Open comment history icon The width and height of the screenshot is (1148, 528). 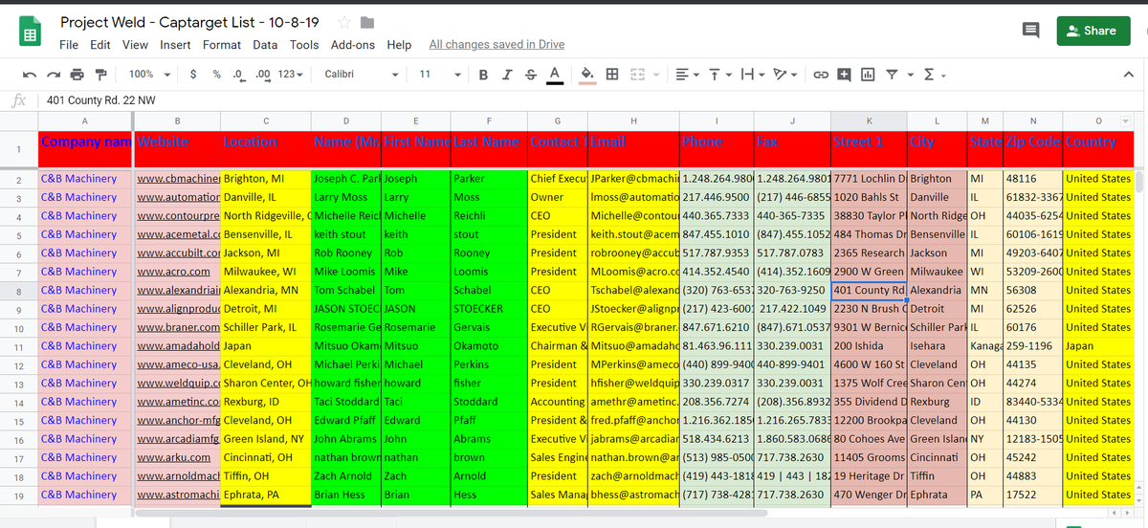pos(1030,31)
